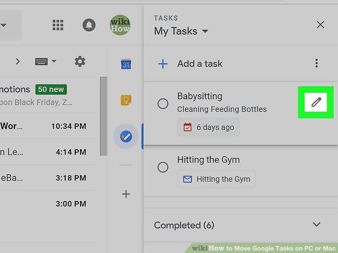The image size is (338, 253).
Task: Open the wikiHow account avatar
Action: pyautogui.click(x=120, y=25)
